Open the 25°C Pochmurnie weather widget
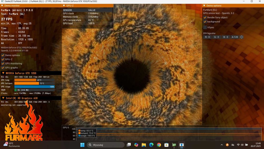 (x=11, y=145)
